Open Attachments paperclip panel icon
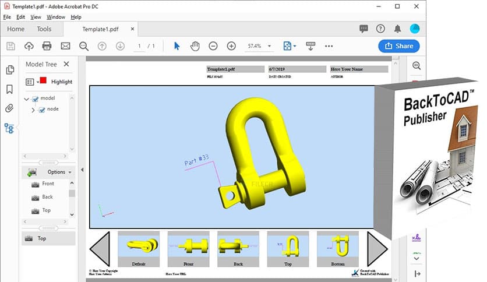Image resolution: width=487 pixels, height=282 pixels. click(10, 108)
